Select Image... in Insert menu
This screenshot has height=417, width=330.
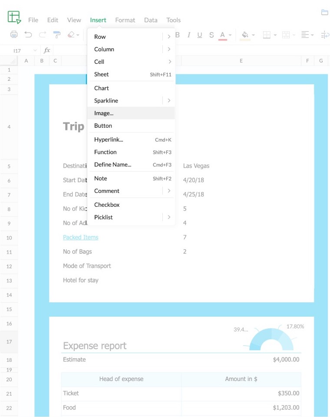point(131,113)
